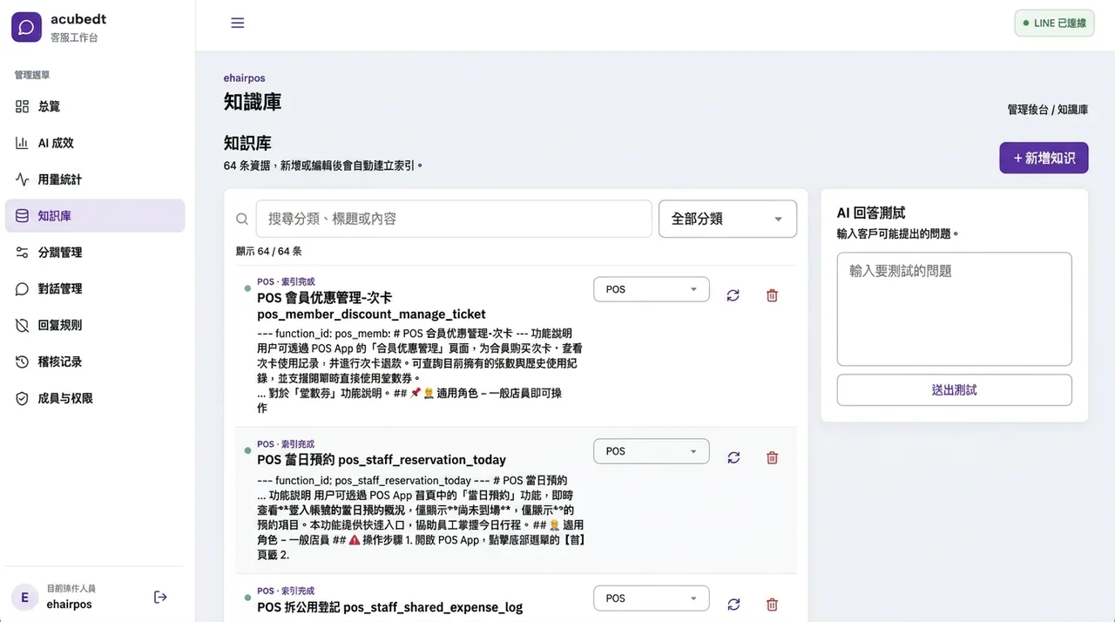Image resolution: width=1115 pixels, height=622 pixels.
Task: Go to AI 成效 menu item
Action: tap(95, 143)
